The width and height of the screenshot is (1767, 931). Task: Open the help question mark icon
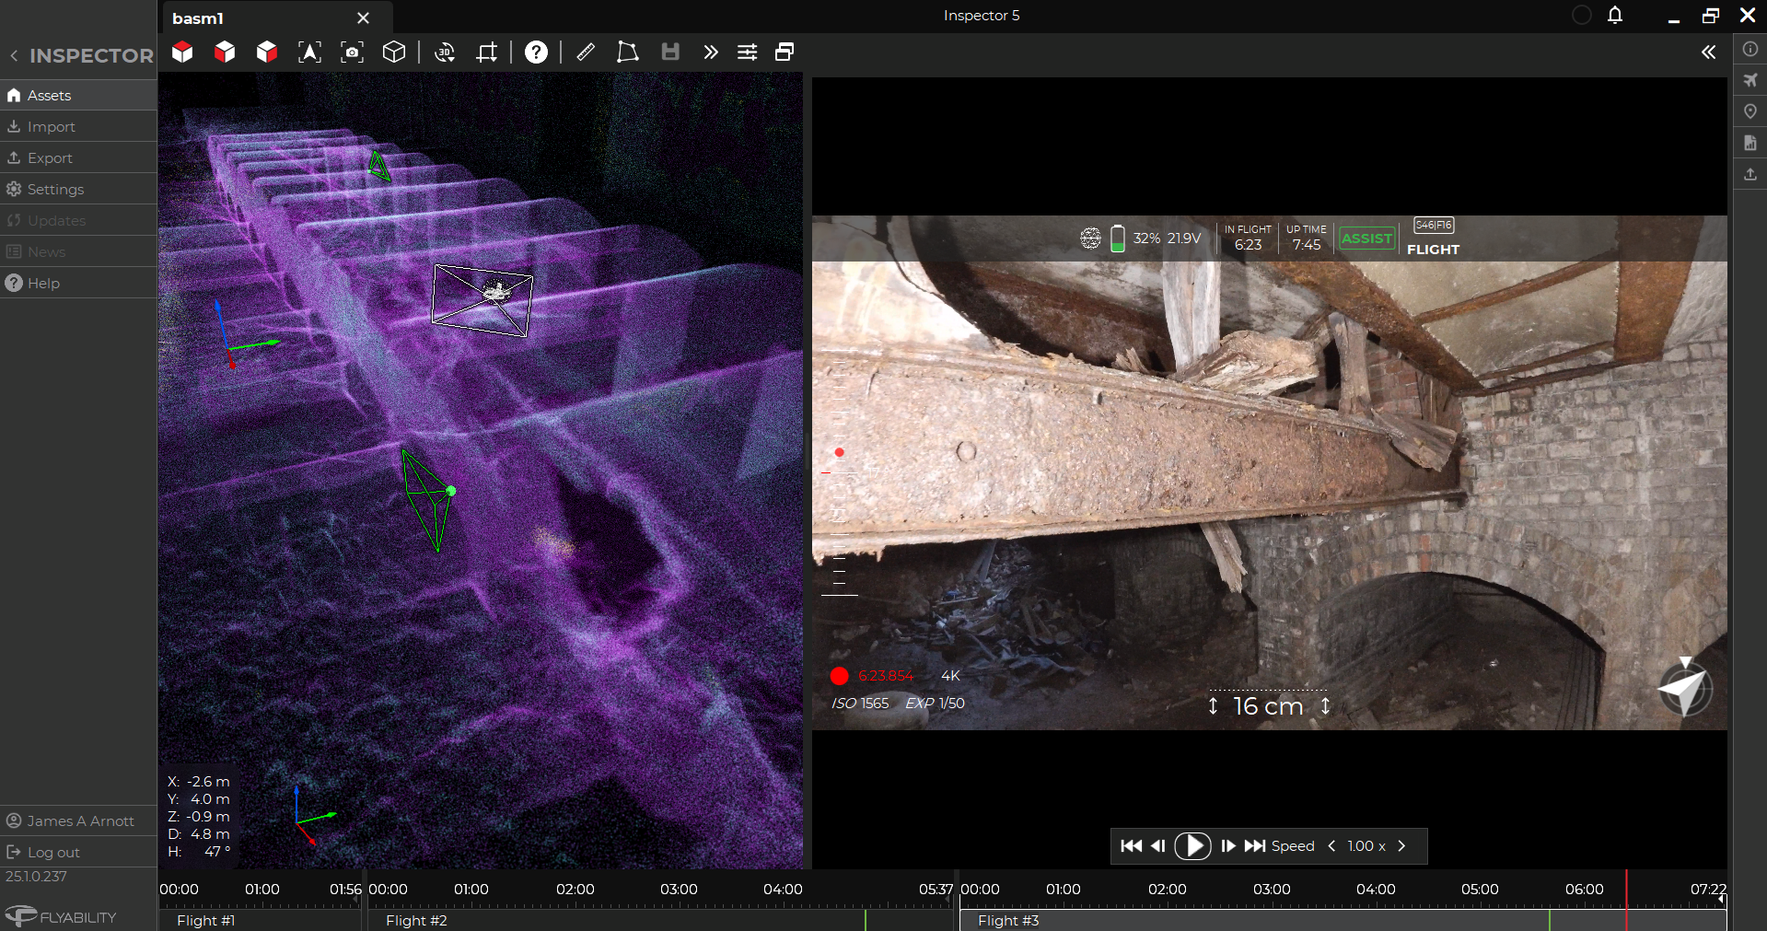536,52
